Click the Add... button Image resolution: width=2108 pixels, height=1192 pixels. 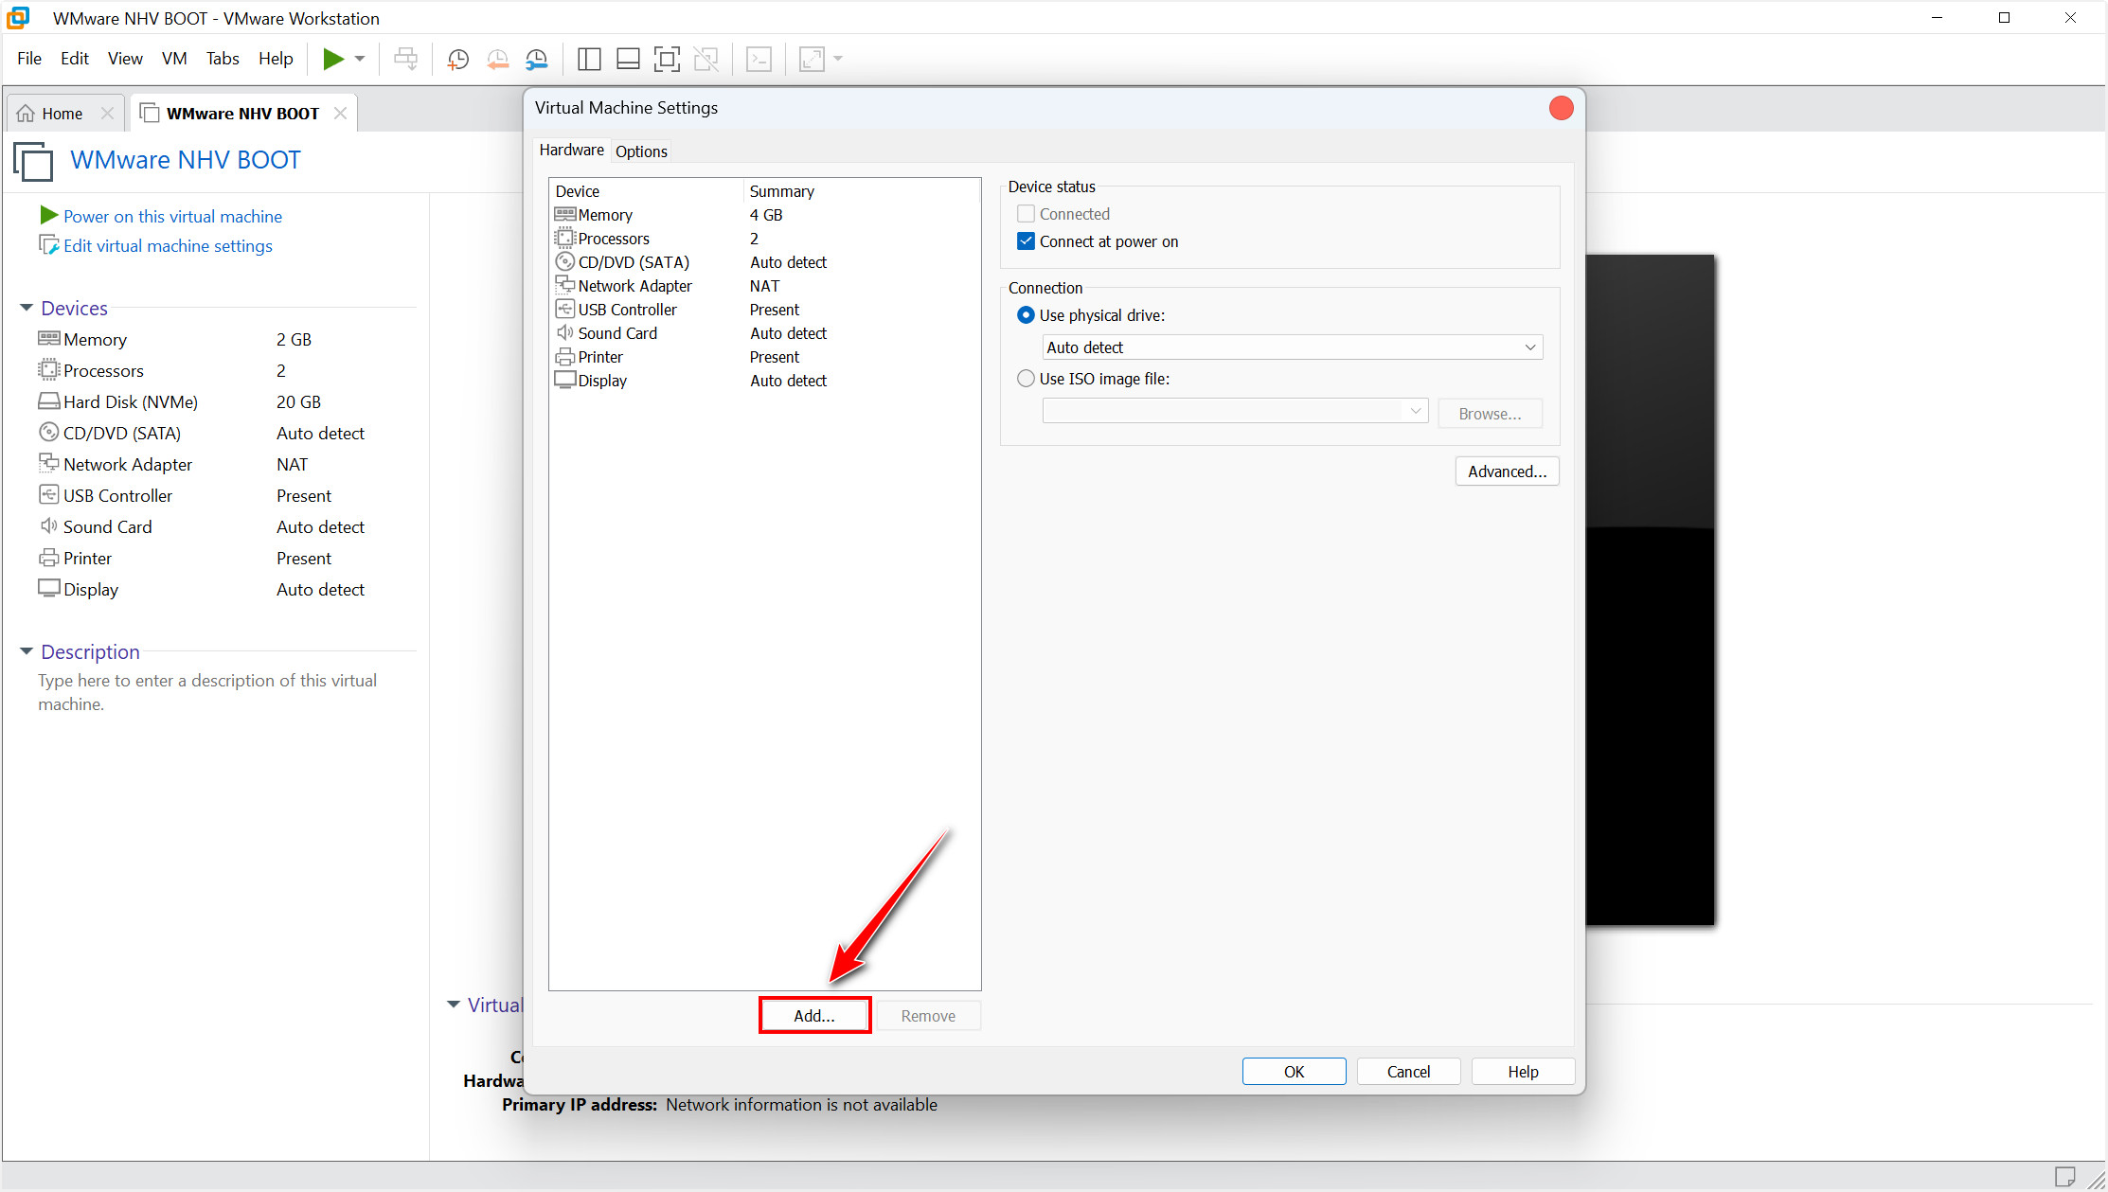tap(814, 1016)
